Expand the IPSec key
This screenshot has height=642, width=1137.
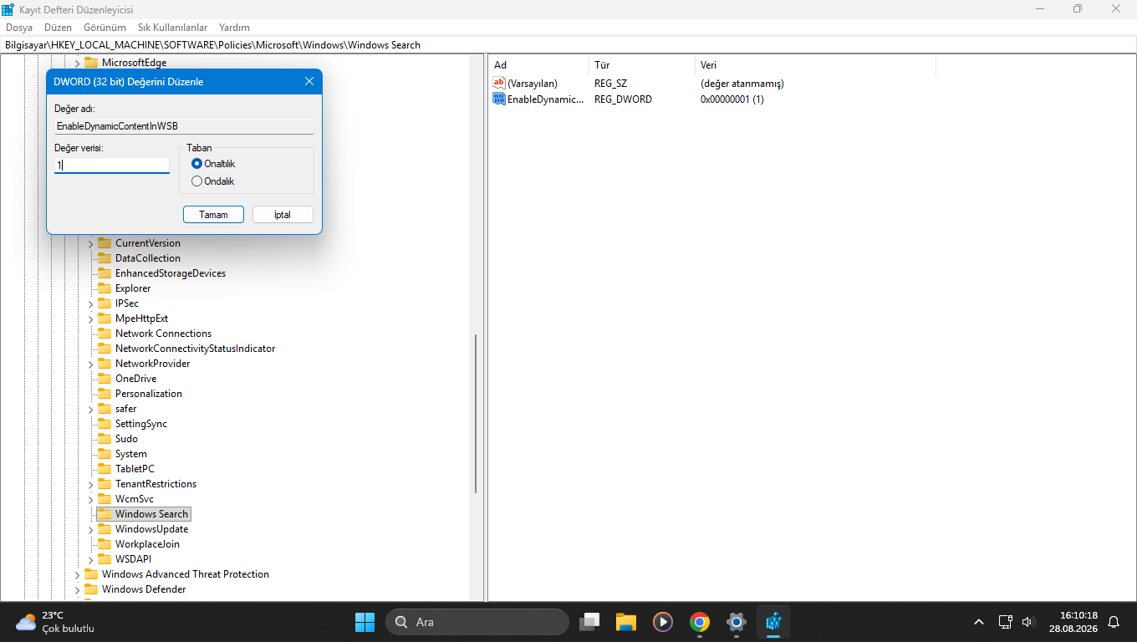coord(91,303)
